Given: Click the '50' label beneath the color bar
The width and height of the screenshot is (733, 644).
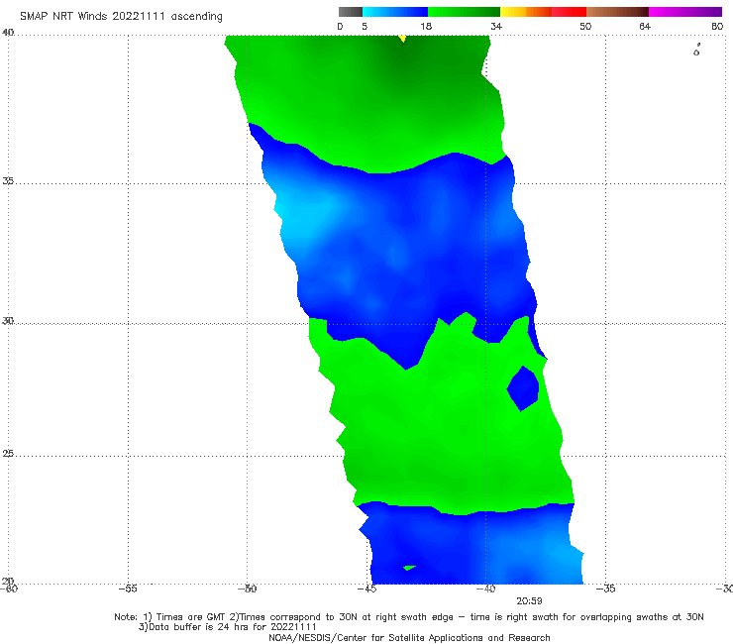Looking at the screenshot, I should coord(585,27).
